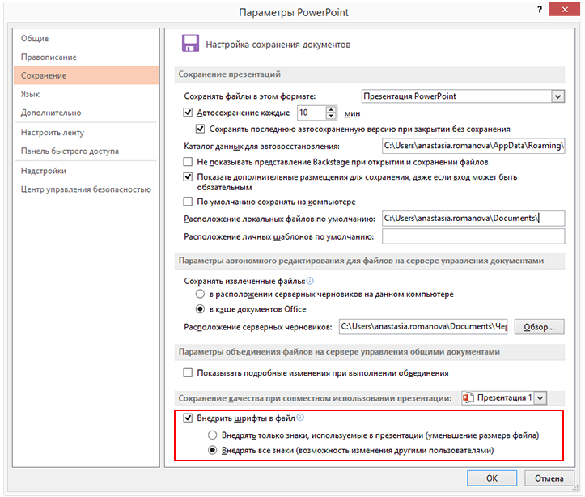This screenshot has width=585, height=497.
Task: Click the Расположение серверных черновиков path field
Action: [423, 327]
